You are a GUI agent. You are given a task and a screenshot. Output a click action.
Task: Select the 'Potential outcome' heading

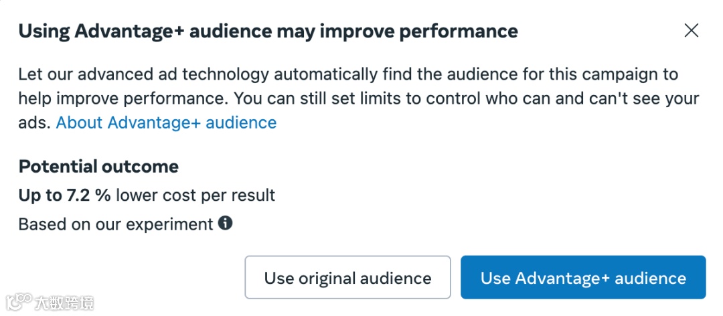[x=98, y=167]
